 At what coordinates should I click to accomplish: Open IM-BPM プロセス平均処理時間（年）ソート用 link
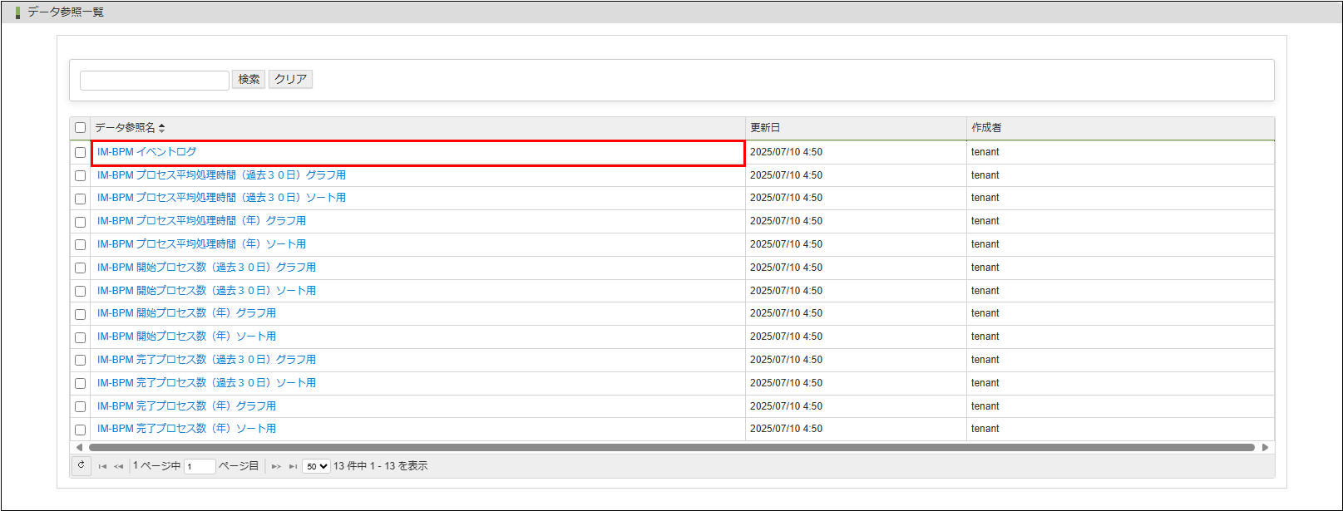pos(201,244)
